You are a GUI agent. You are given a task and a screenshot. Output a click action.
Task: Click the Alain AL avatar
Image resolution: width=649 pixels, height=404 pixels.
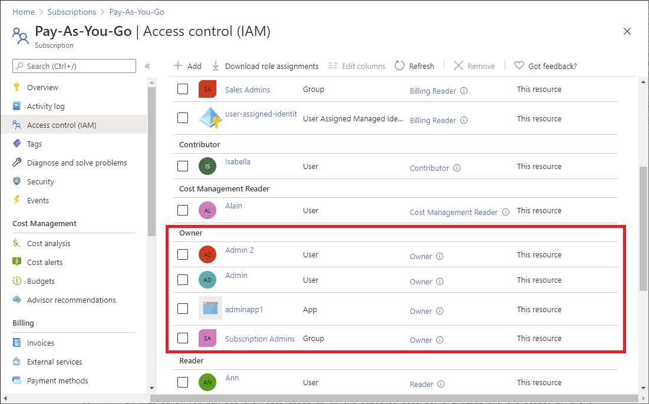(x=207, y=210)
